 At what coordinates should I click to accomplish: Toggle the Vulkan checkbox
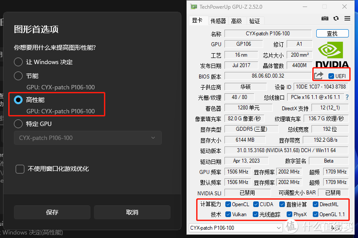coord(228,214)
